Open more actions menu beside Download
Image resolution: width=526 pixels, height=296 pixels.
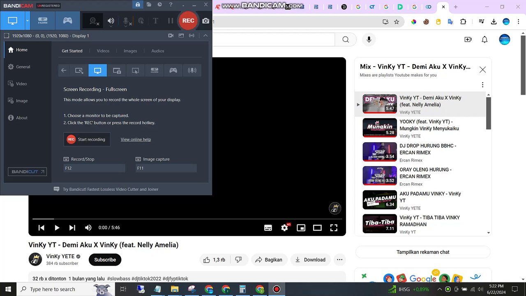click(339, 260)
